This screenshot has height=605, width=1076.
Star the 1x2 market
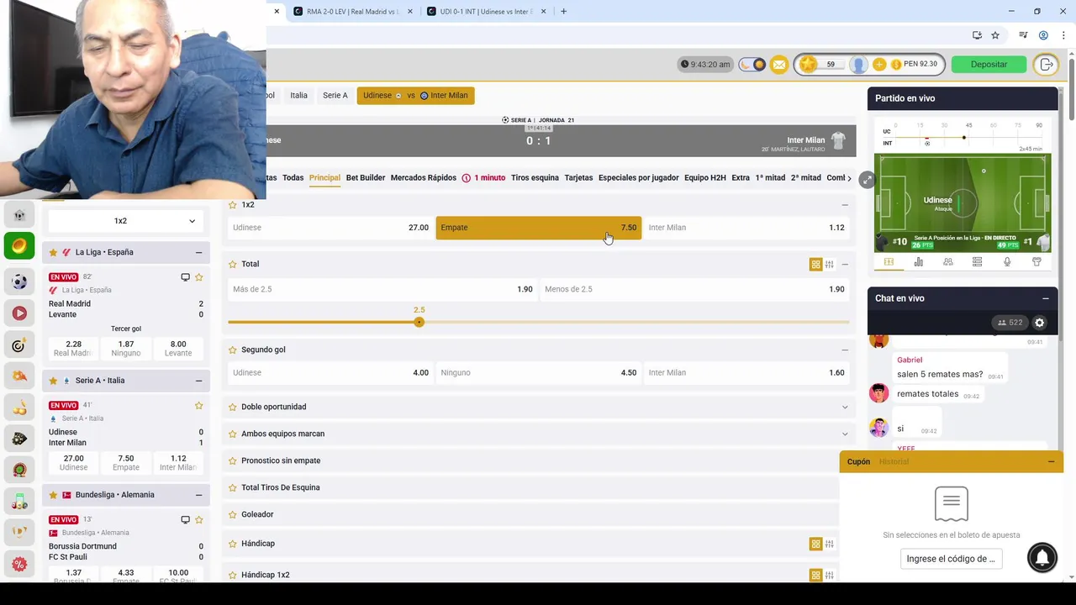pos(233,205)
